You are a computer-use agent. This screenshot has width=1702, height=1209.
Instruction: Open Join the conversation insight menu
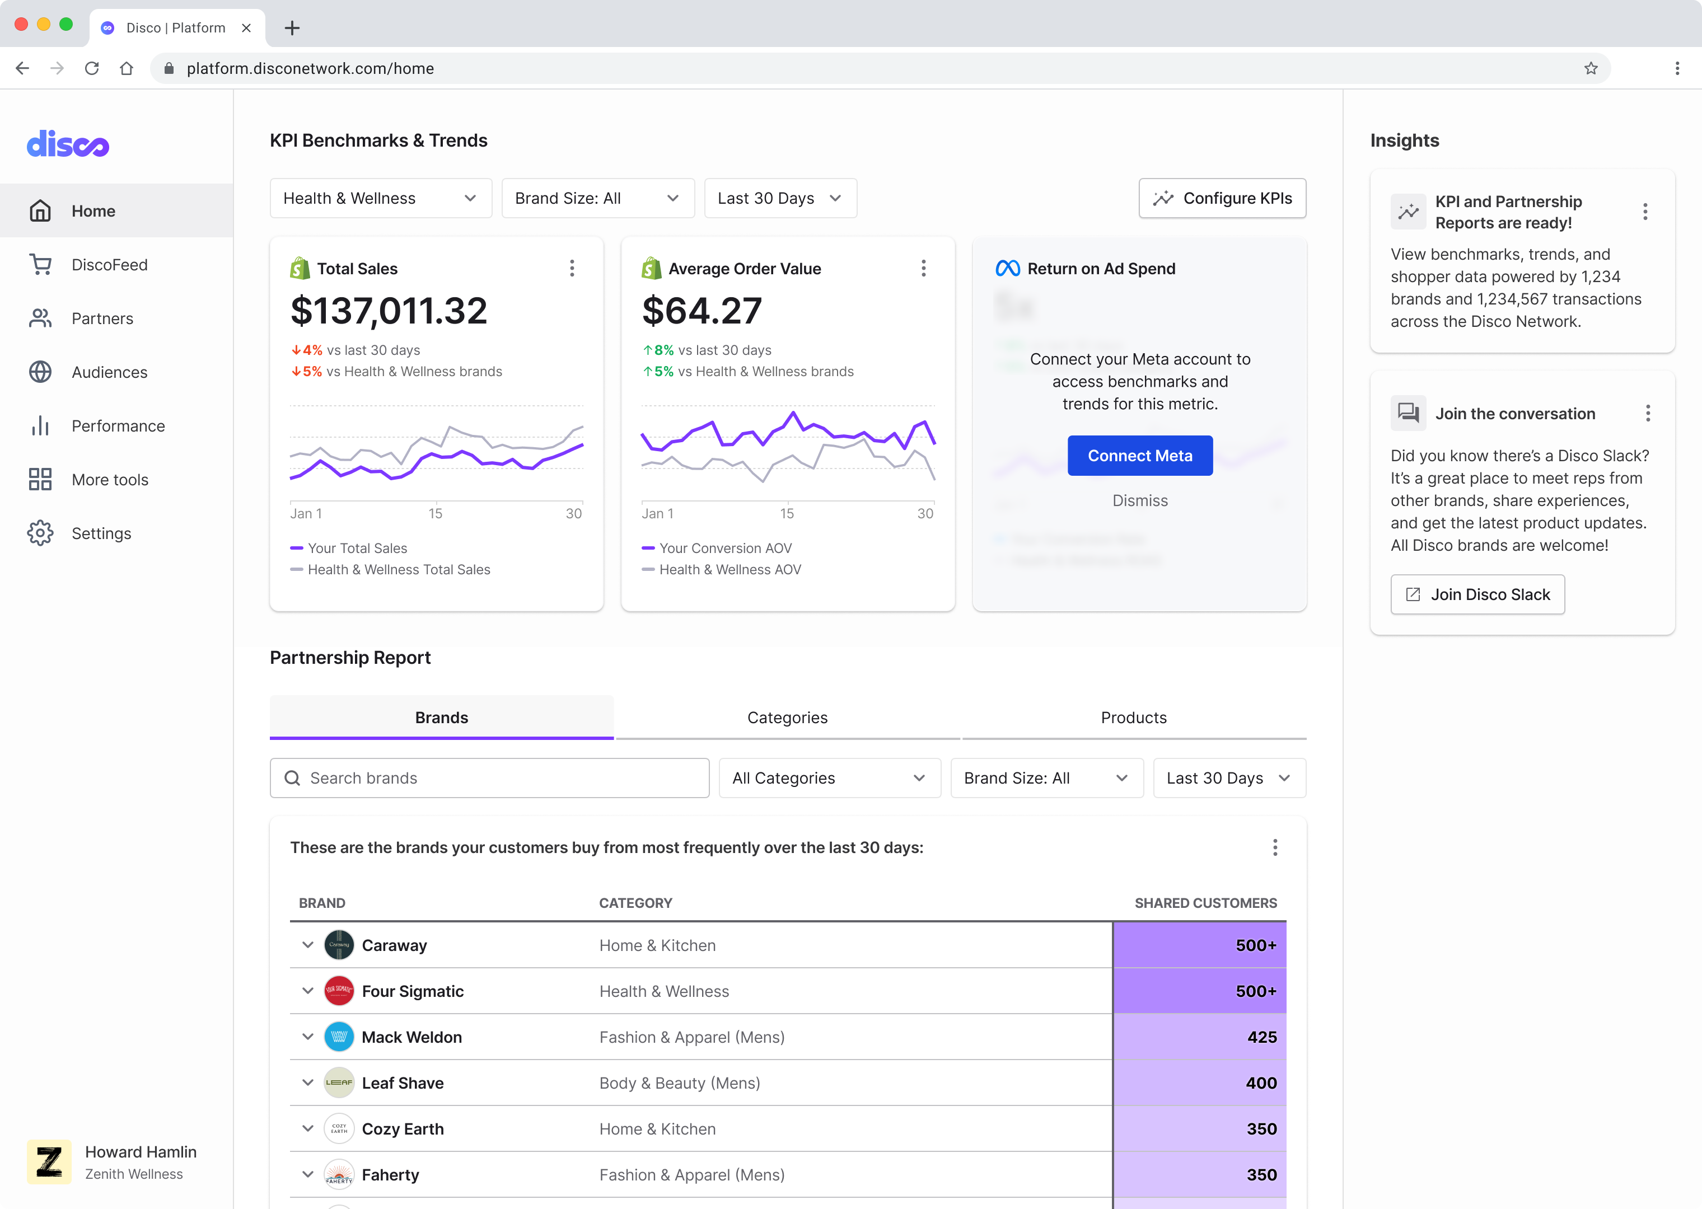(x=1648, y=413)
